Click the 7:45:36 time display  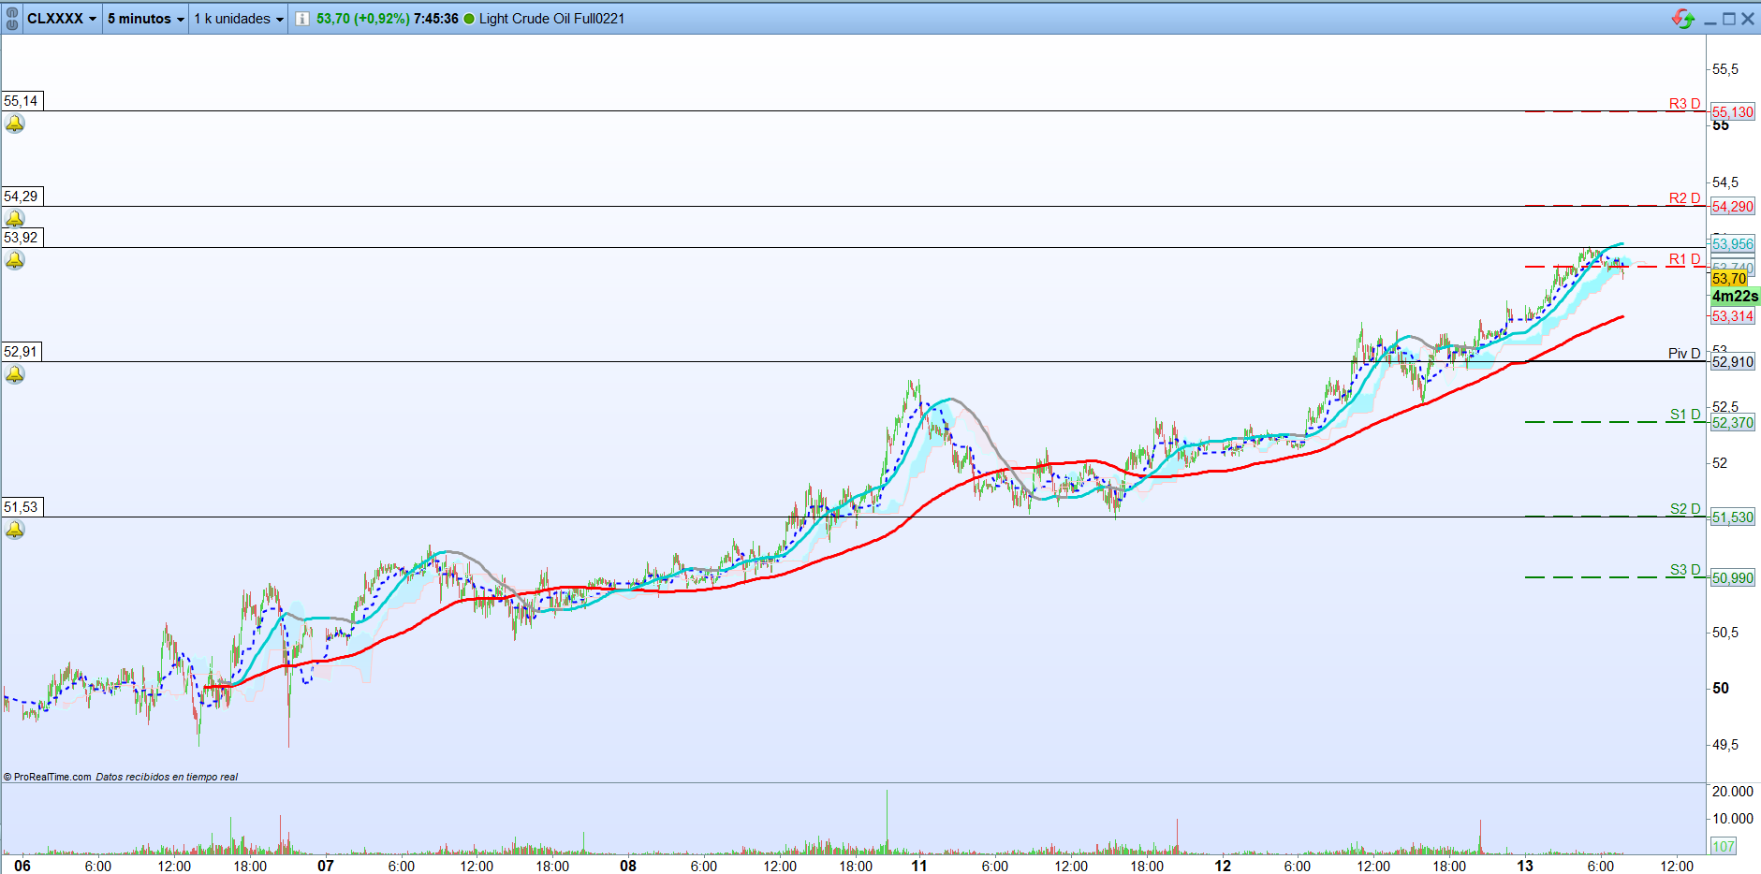pos(436,19)
